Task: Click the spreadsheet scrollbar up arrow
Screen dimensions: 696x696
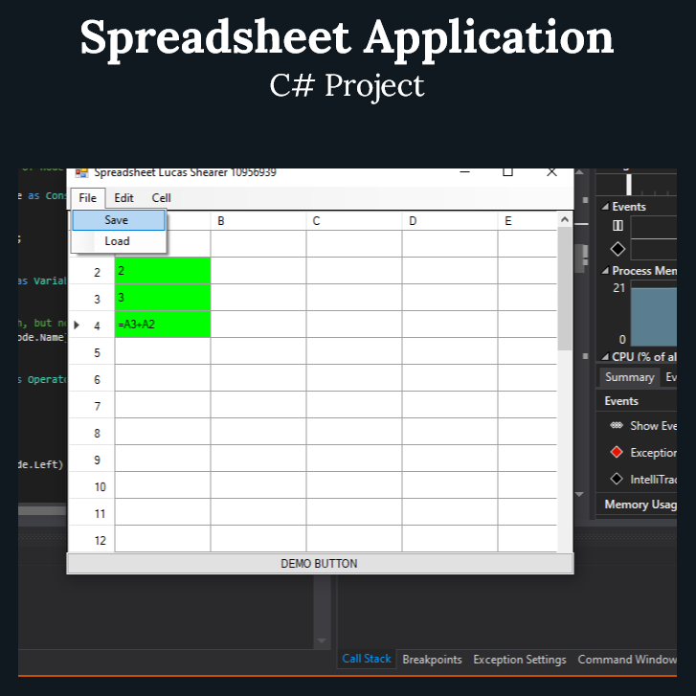Action: tap(565, 219)
